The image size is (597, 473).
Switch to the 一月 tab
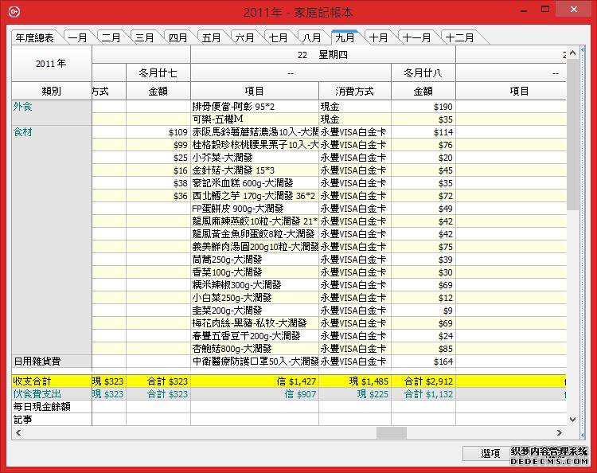click(78, 37)
